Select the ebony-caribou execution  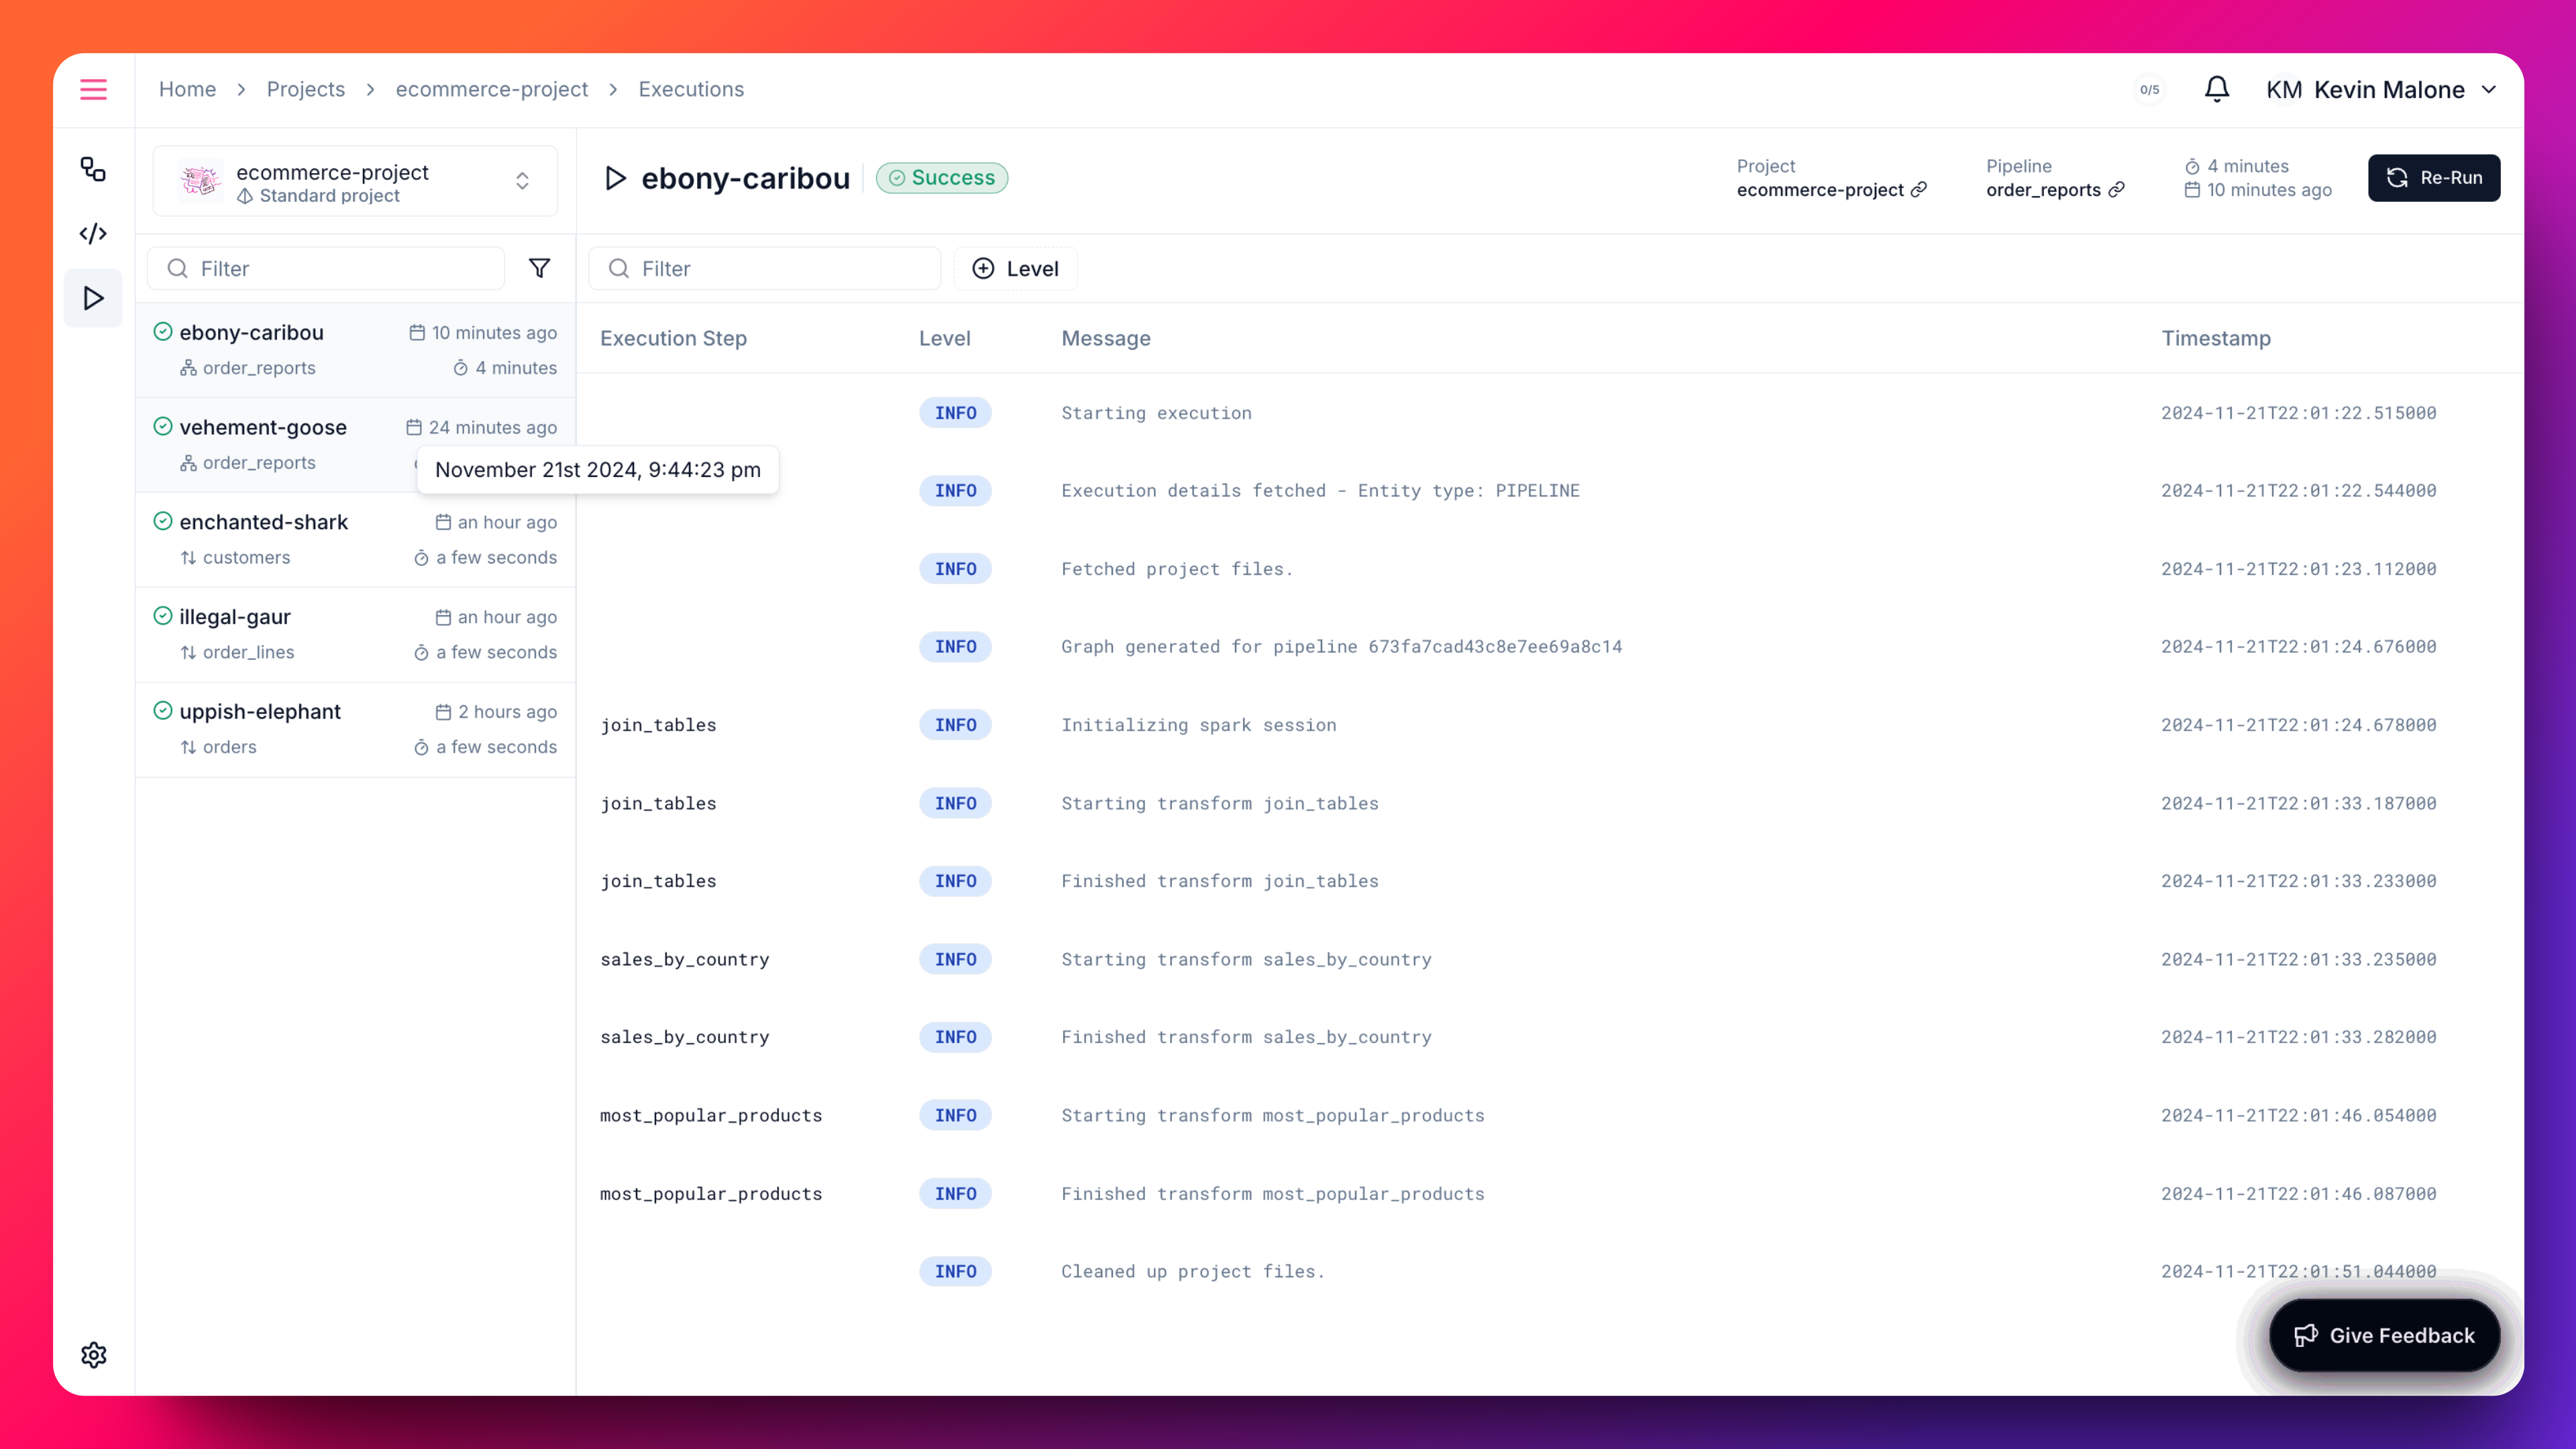(355, 350)
